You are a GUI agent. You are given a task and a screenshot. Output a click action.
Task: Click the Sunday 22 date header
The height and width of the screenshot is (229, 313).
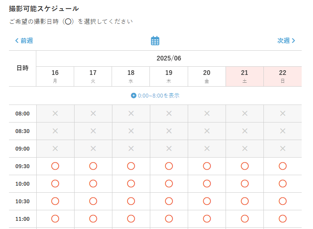point(283,76)
